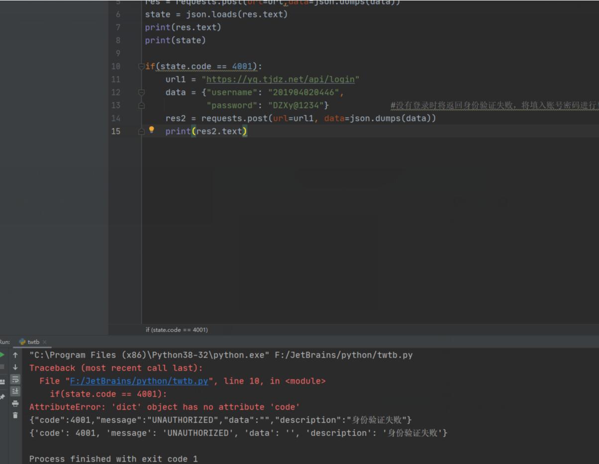This screenshot has height=464, width=599.
Task: Toggle Scroll to End of console
Action: coord(15,391)
